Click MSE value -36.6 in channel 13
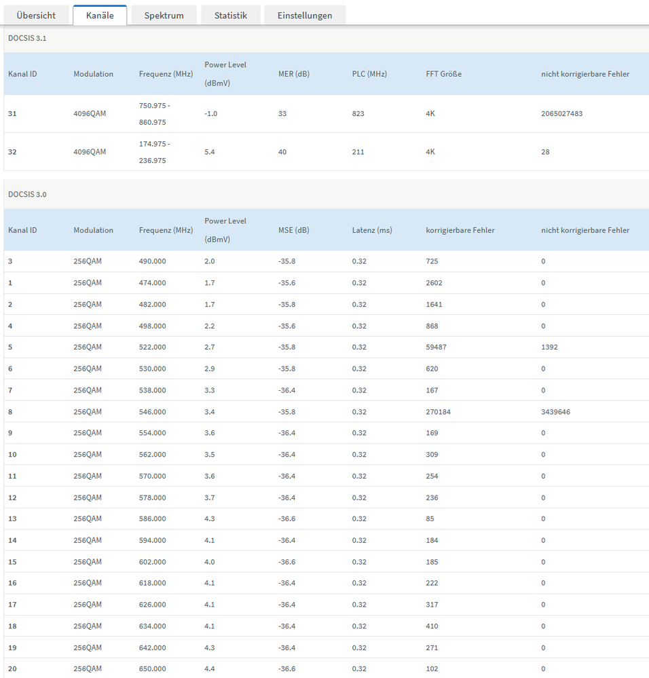649x678 pixels. click(x=287, y=519)
